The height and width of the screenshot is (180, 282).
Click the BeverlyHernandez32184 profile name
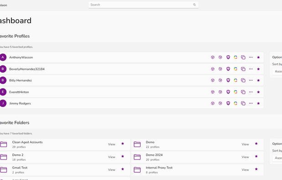pos(27,69)
